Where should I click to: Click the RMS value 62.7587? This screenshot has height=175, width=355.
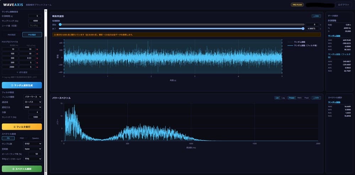click(x=347, y=71)
